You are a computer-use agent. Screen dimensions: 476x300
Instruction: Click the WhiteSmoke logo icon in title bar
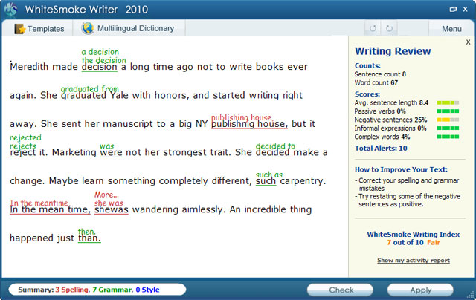(11, 10)
